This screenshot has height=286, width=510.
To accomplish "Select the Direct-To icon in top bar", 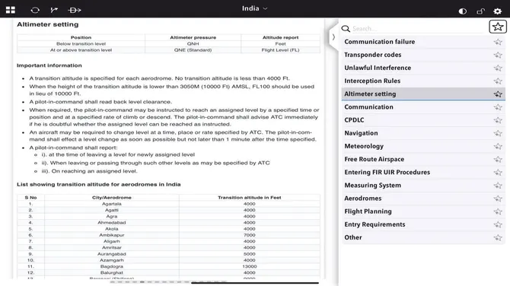I will point(75,10).
